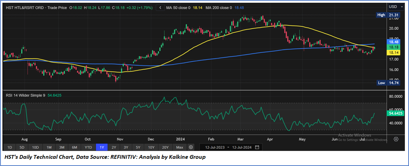Select the active 1Y range
Screen dimensions: 409x166
click(x=102, y=147)
